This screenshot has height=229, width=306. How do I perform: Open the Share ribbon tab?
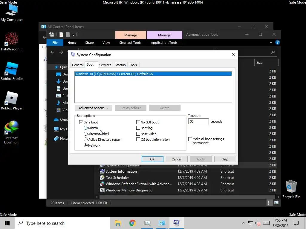89,43
